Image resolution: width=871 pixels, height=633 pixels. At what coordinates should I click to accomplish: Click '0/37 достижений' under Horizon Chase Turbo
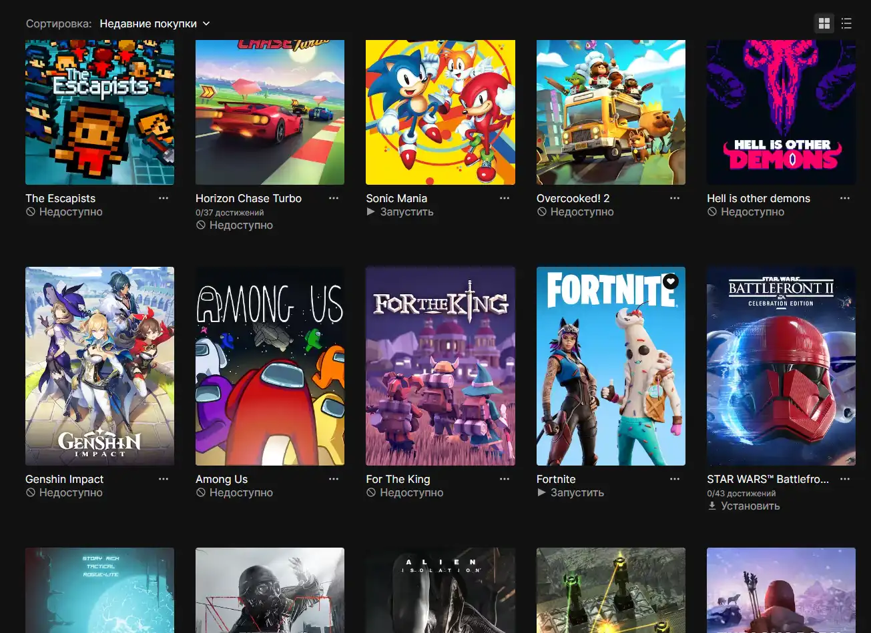coord(230,212)
